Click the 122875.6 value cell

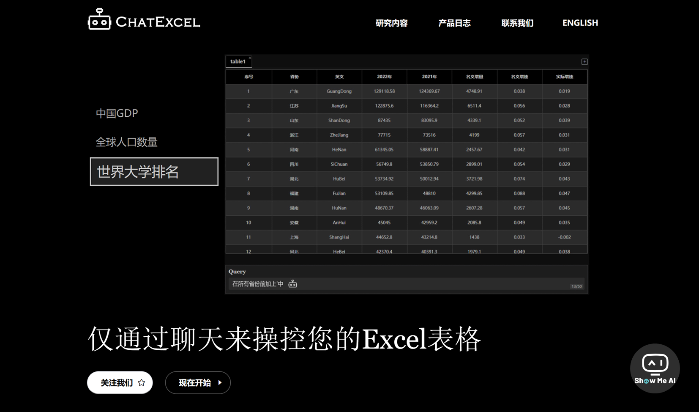click(384, 106)
